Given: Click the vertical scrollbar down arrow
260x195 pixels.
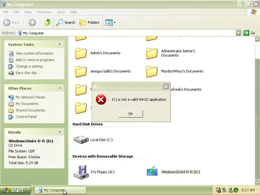Looking at the screenshot, I should pyautogui.click(x=257, y=182).
